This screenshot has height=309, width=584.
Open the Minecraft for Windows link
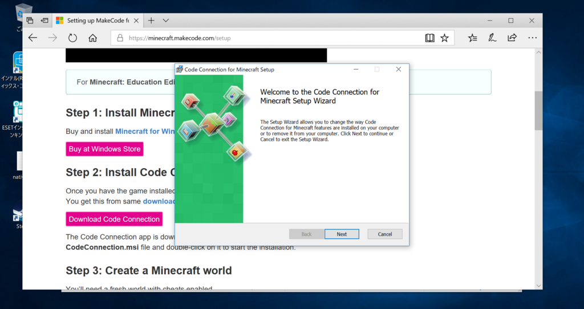click(145, 132)
